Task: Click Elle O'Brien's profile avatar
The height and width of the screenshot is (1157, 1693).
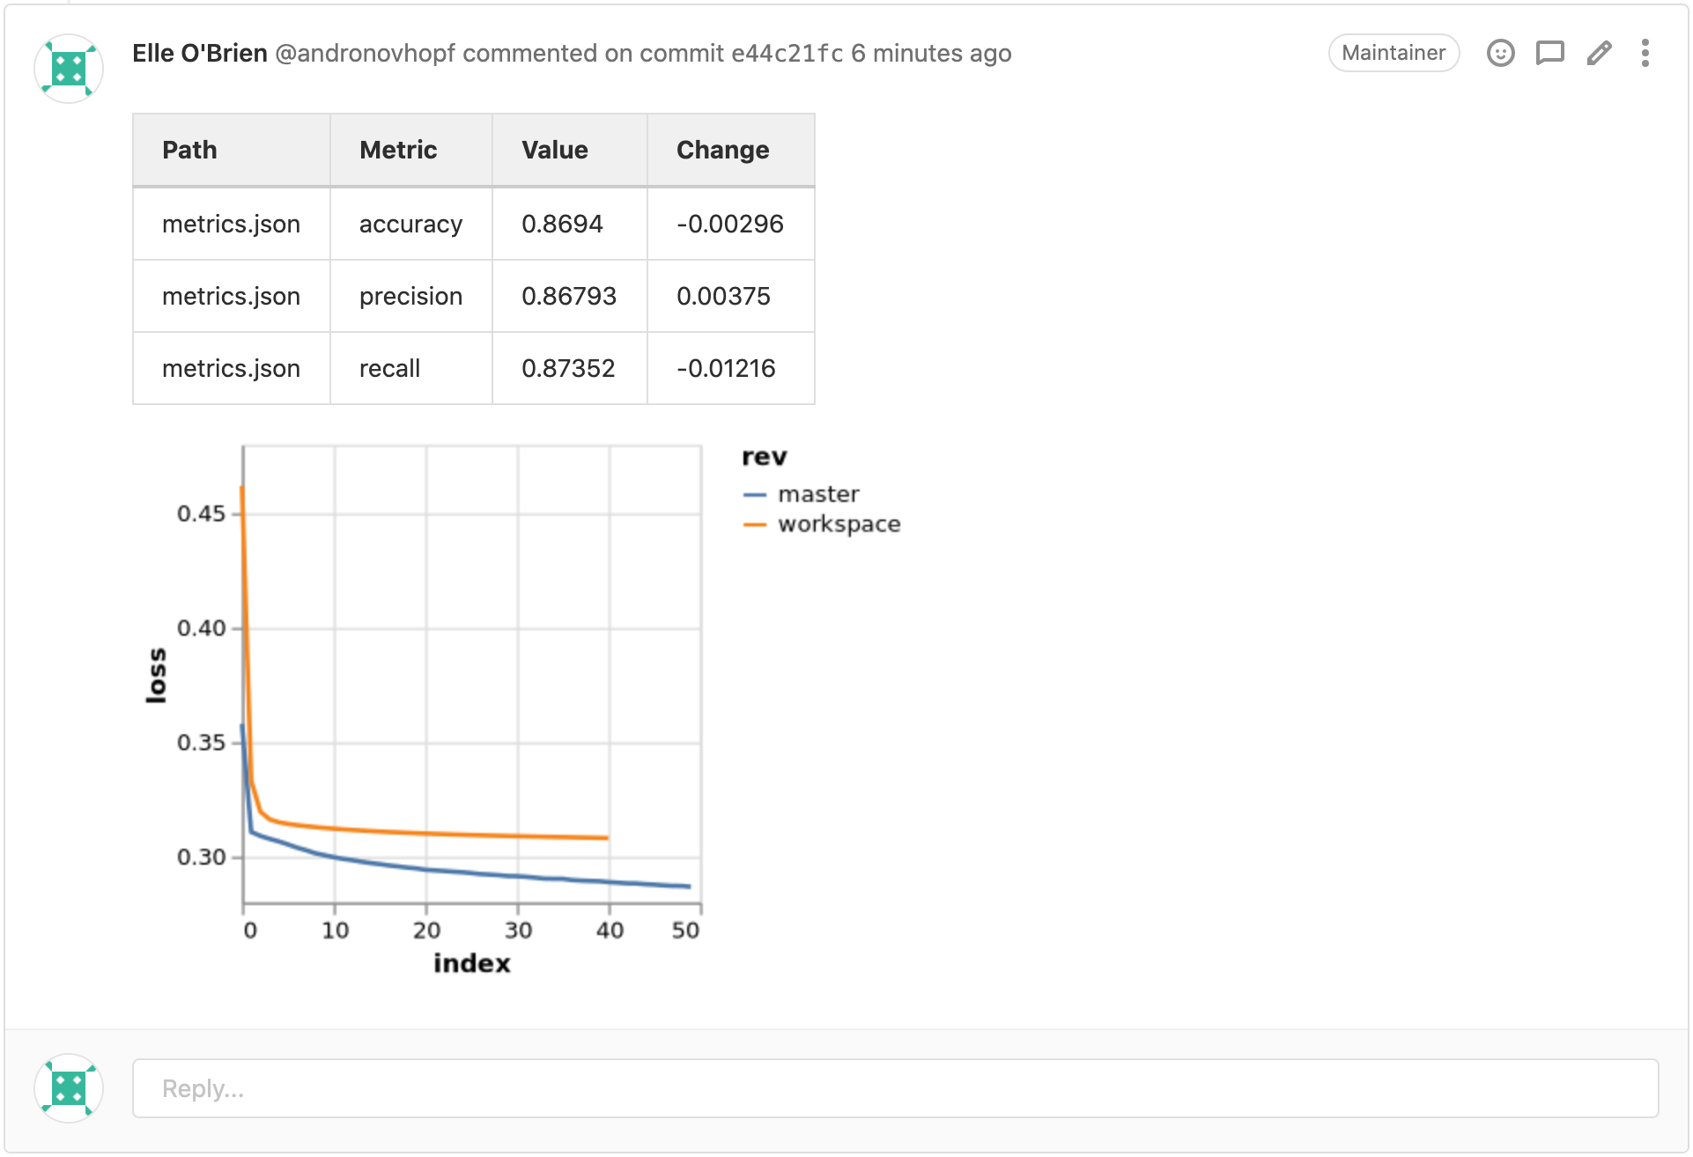Action: tap(68, 68)
